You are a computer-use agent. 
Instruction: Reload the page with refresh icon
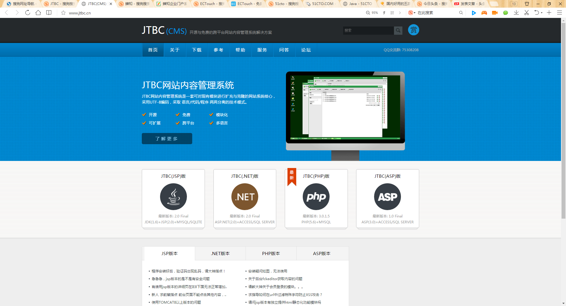coord(28,13)
